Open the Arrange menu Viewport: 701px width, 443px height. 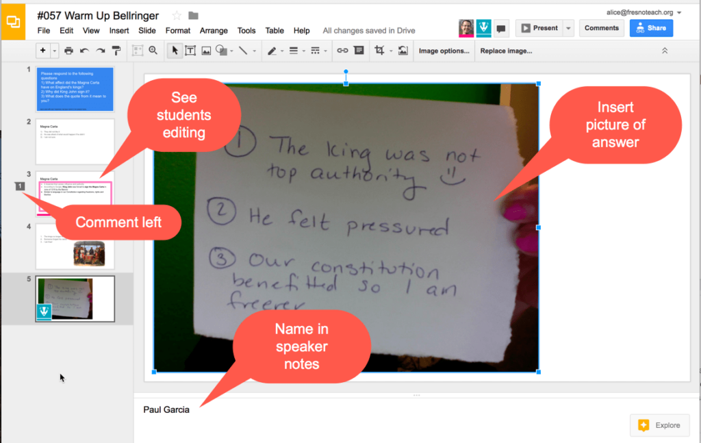click(x=214, y=30)
